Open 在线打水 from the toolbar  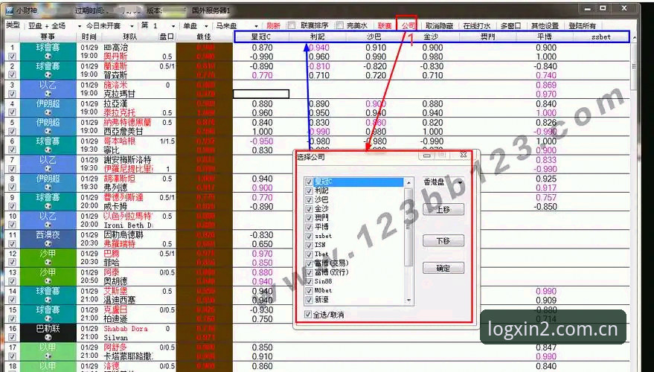[x=477, y=26]
